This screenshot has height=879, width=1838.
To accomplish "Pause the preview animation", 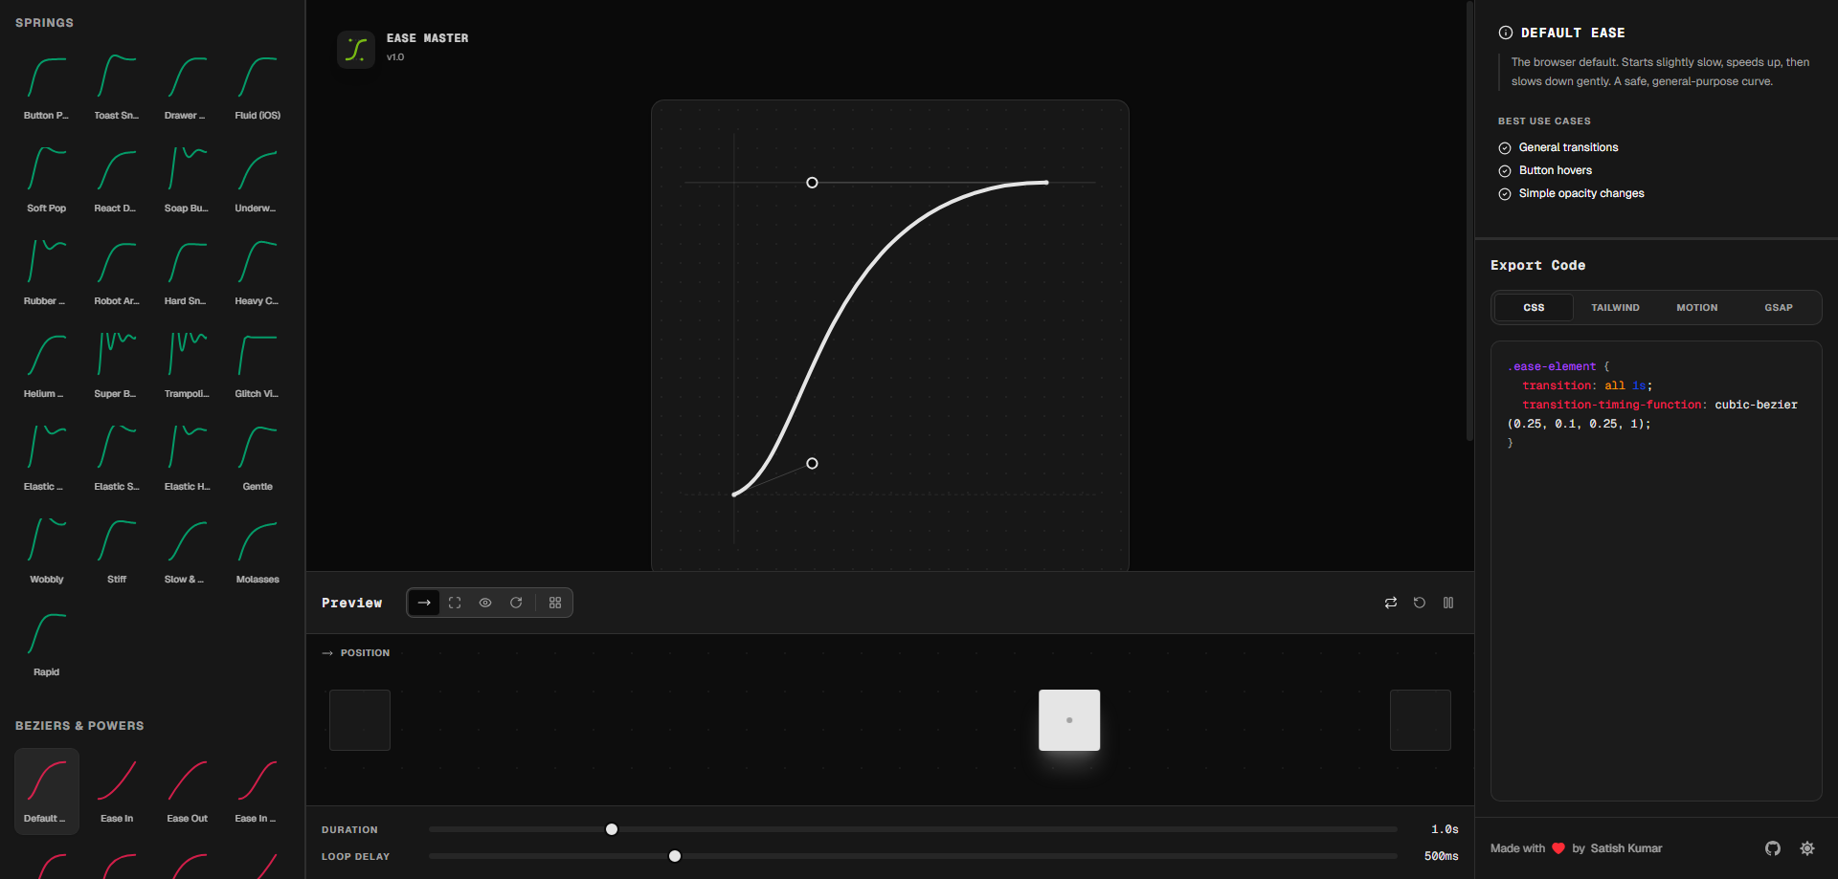I will click(x=1448, y=603).
